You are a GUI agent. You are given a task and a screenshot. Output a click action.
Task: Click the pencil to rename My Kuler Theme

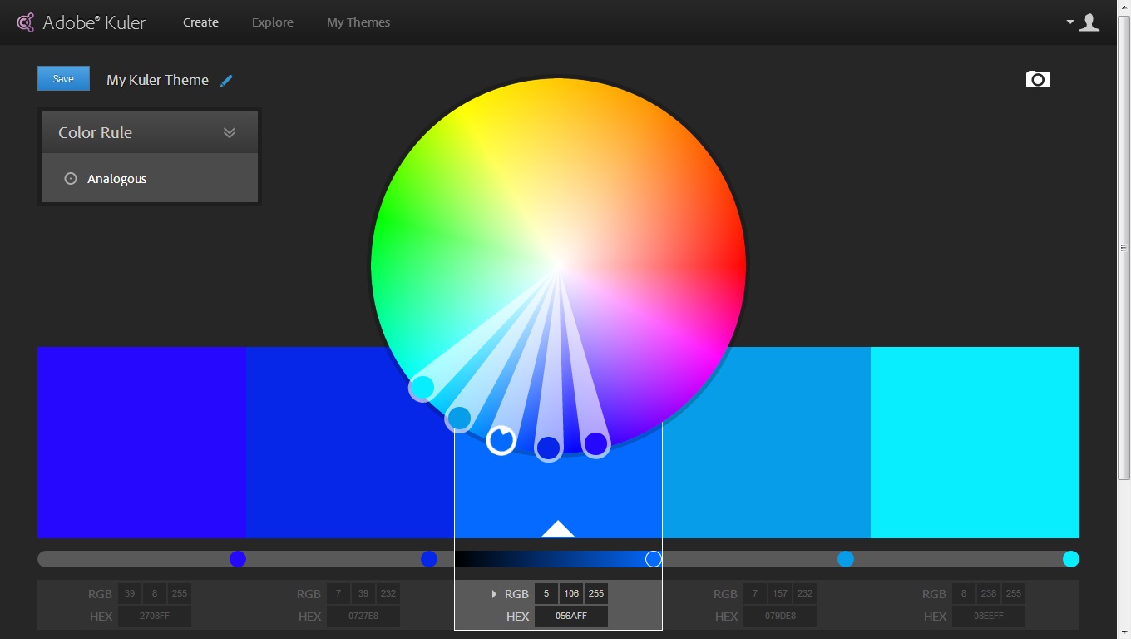click(226, 80)
